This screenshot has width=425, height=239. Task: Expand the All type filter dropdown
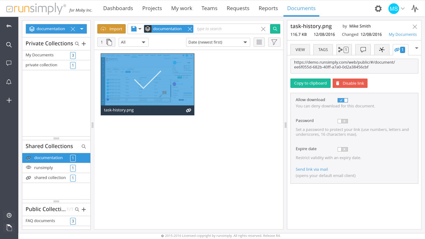pos(133,42)
